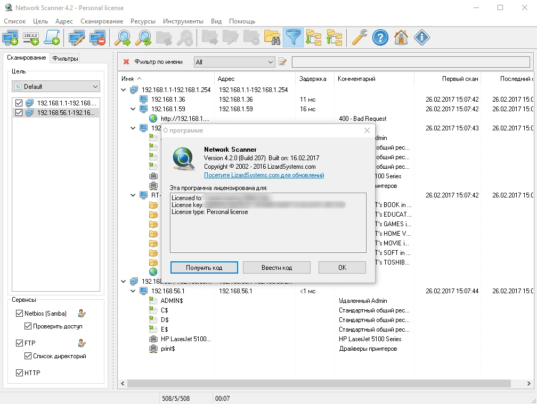The width and height of the screenshot is (537, 404).
Task: Click the greyed open folder arrow icon
Action: pos(209,38)
